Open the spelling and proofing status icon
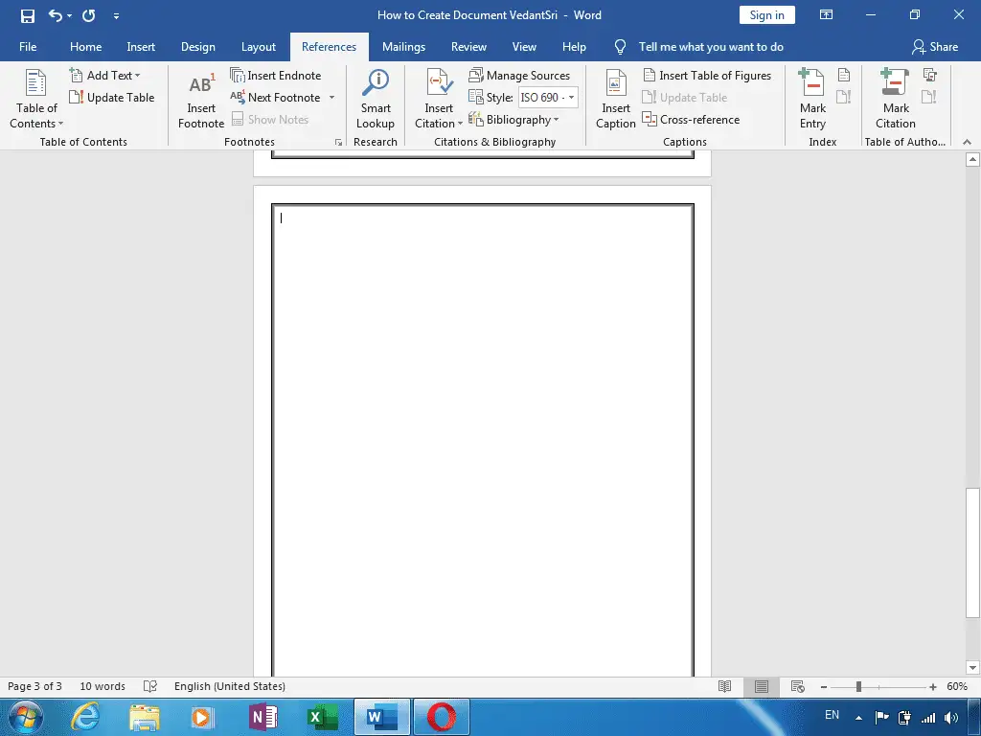981x736 pixels. pos(150,686)
